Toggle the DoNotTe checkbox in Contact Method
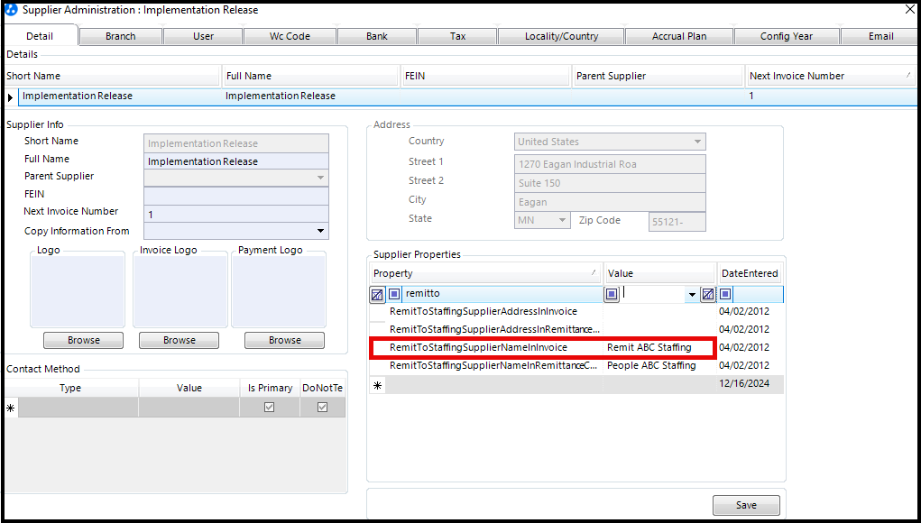This screenshot has width=921, height=523. coord(322,408)
